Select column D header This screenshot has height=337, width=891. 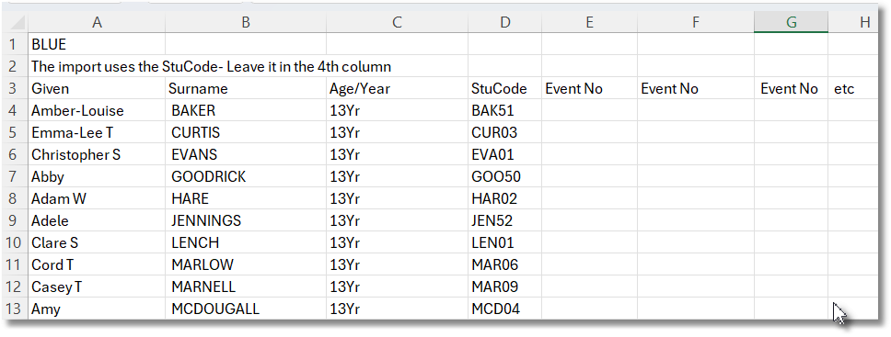pyautogui.click(x=505, y=22)
